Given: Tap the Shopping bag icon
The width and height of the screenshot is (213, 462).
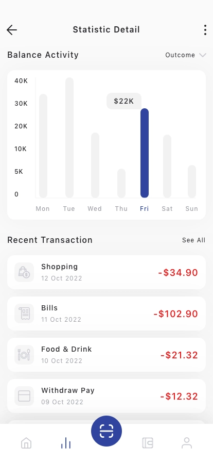Looking at the screenshot, I should [x=24, y=272].
